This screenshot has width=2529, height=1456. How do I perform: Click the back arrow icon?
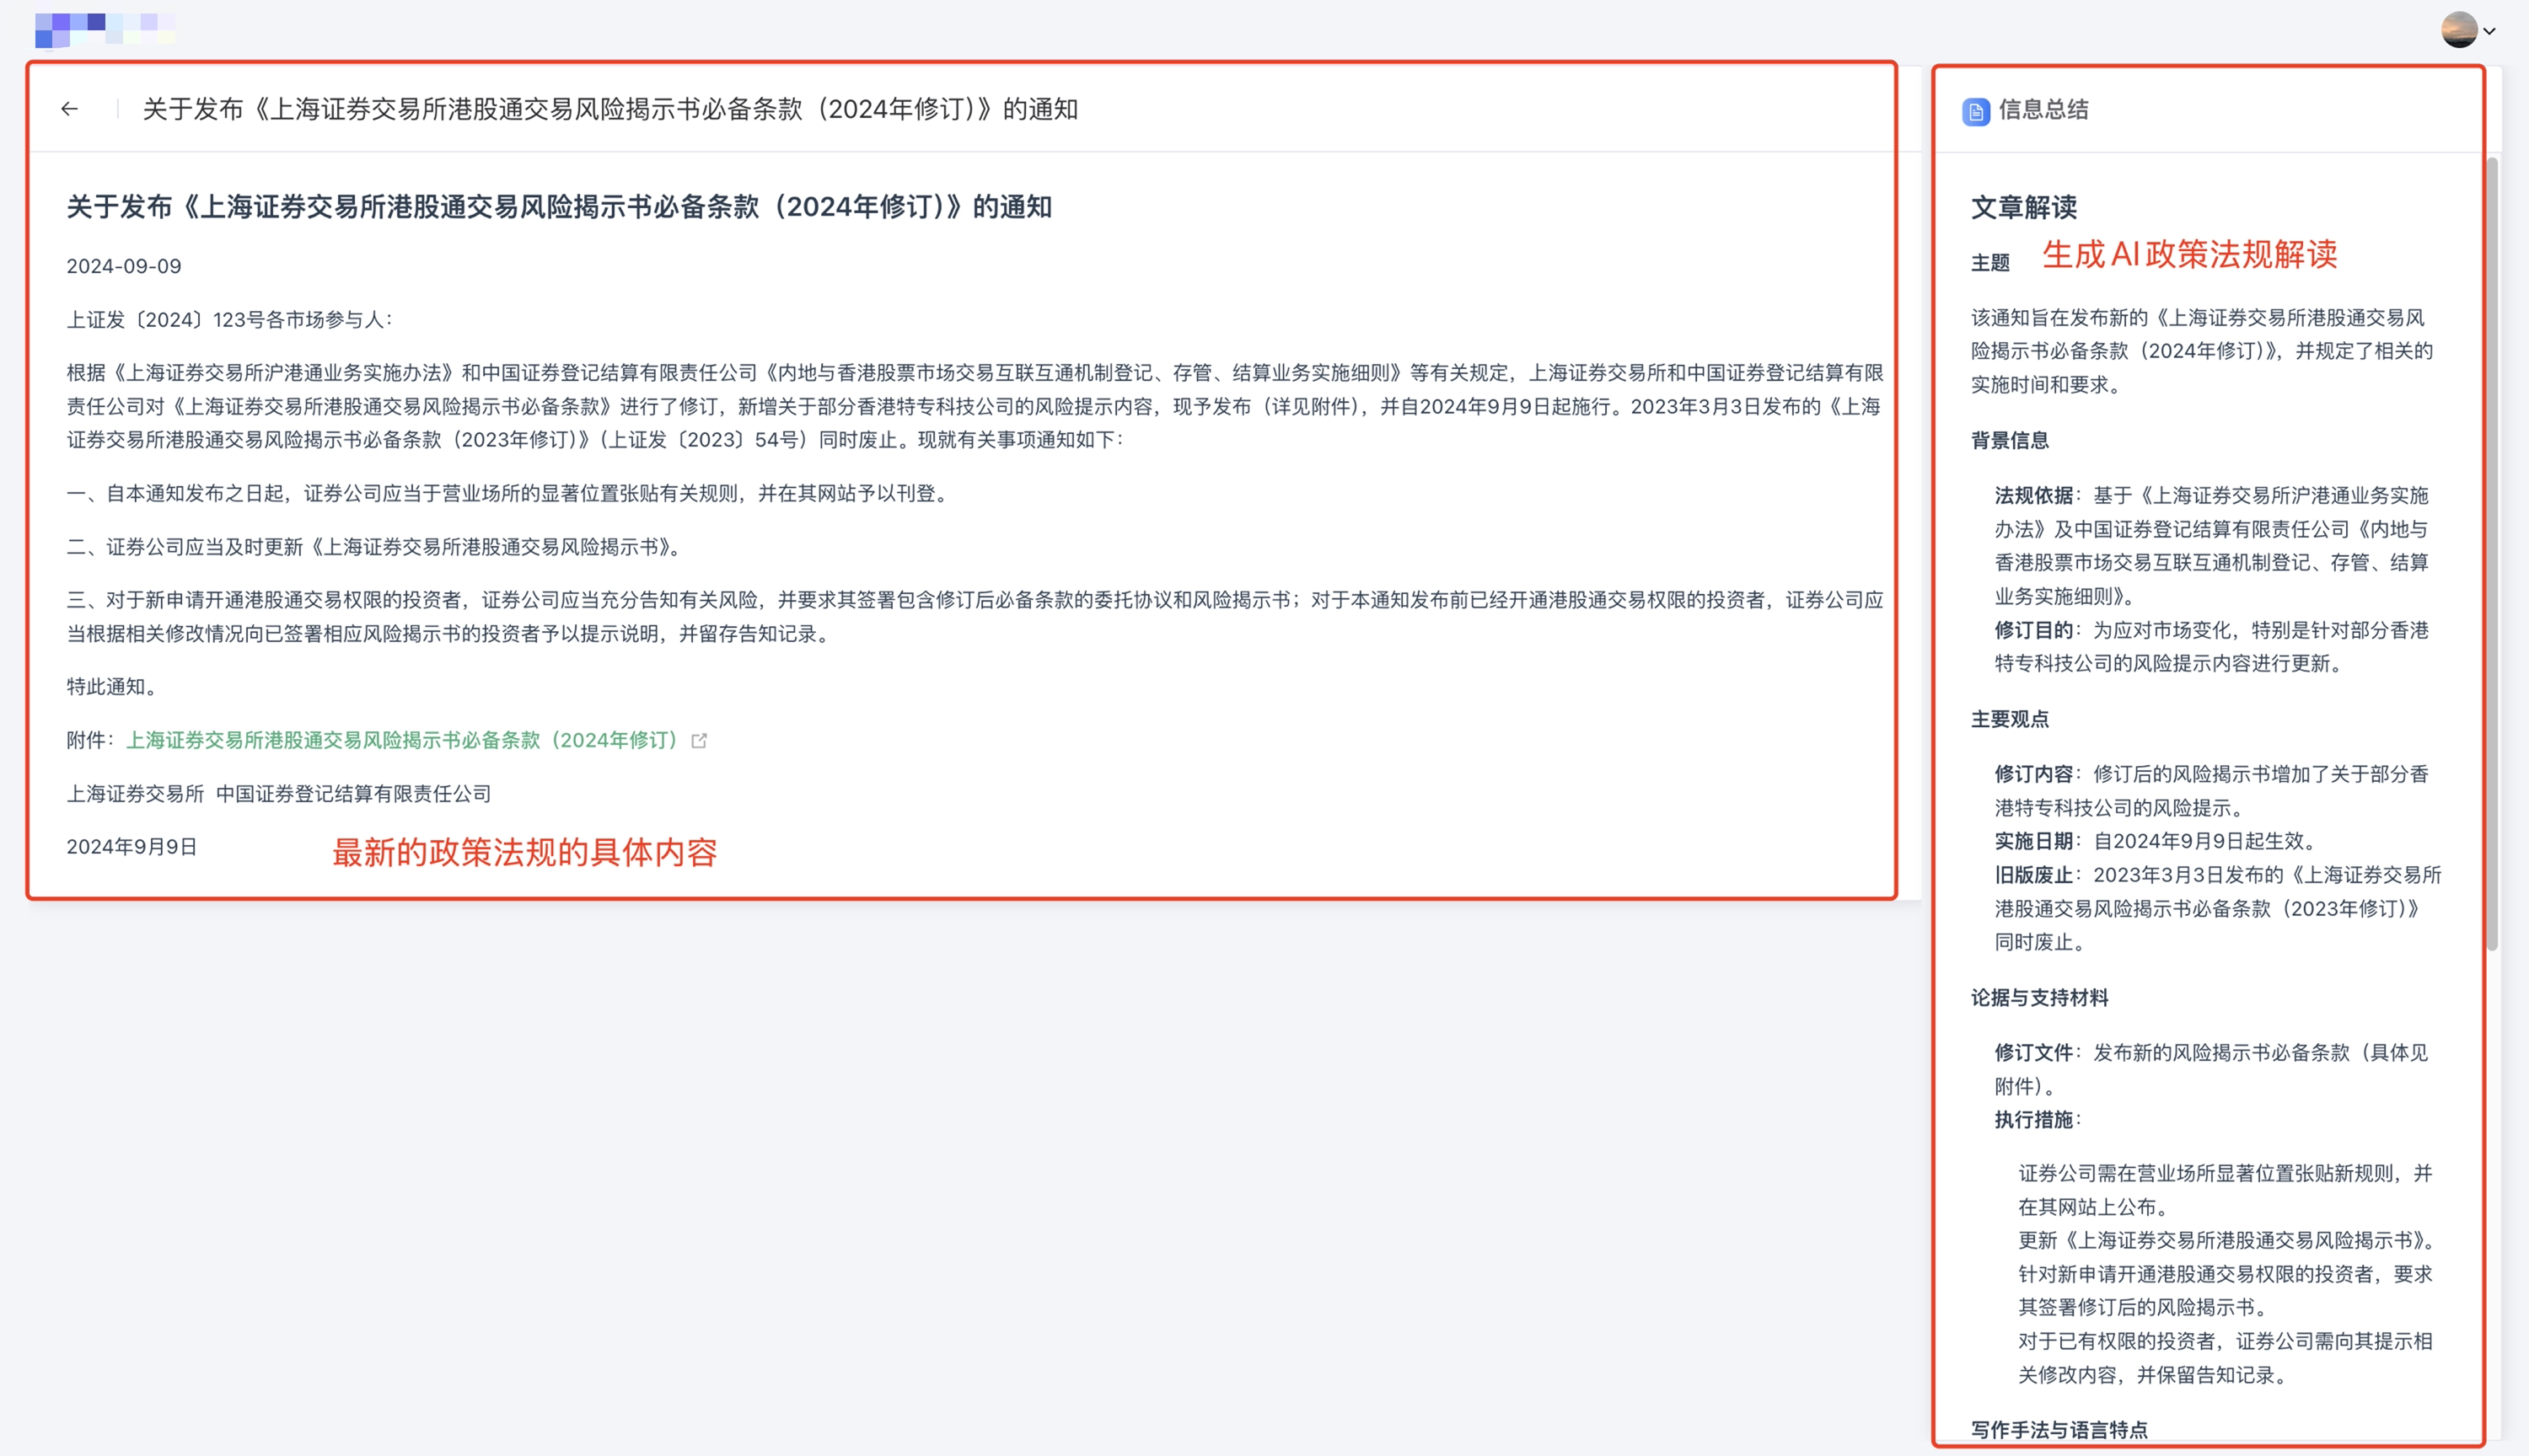coord(69,109)
